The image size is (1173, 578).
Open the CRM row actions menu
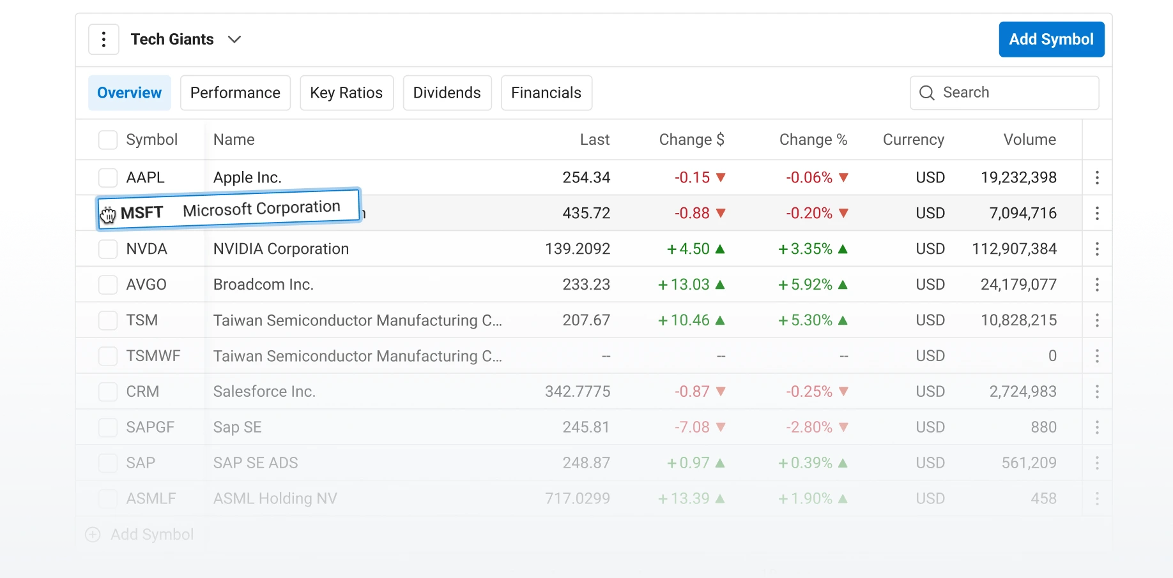1097,392
